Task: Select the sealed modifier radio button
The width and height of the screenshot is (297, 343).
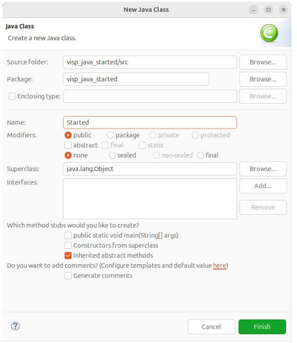Action: [110, 155]
